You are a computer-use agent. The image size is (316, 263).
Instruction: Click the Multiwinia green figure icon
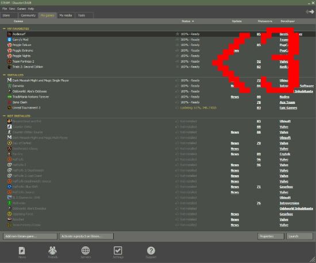coord(9,203)
